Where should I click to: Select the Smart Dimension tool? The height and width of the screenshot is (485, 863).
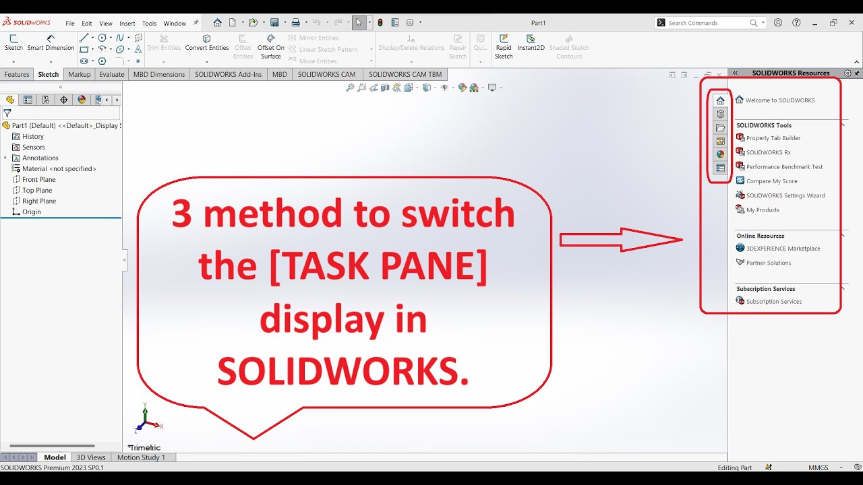[51, 43]
